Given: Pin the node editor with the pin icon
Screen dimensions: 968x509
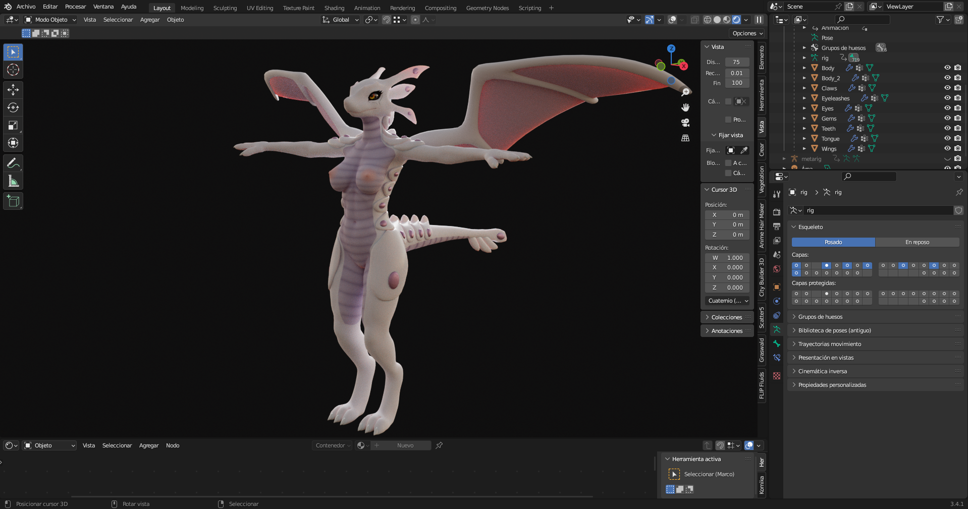Looking at the screenshot, I should click(439, 445).
